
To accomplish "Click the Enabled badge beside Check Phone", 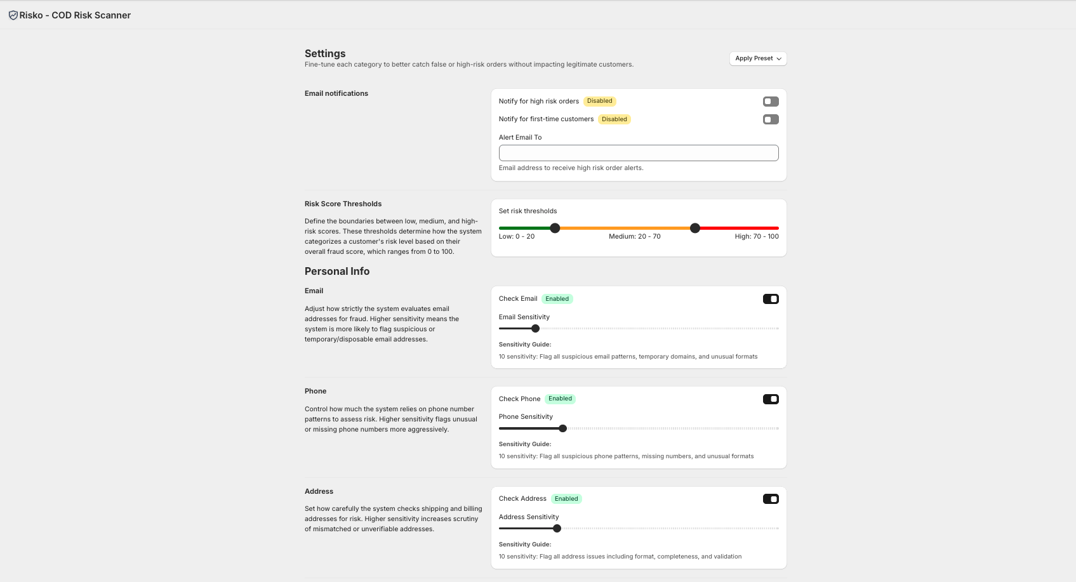I will coord(560,399).
